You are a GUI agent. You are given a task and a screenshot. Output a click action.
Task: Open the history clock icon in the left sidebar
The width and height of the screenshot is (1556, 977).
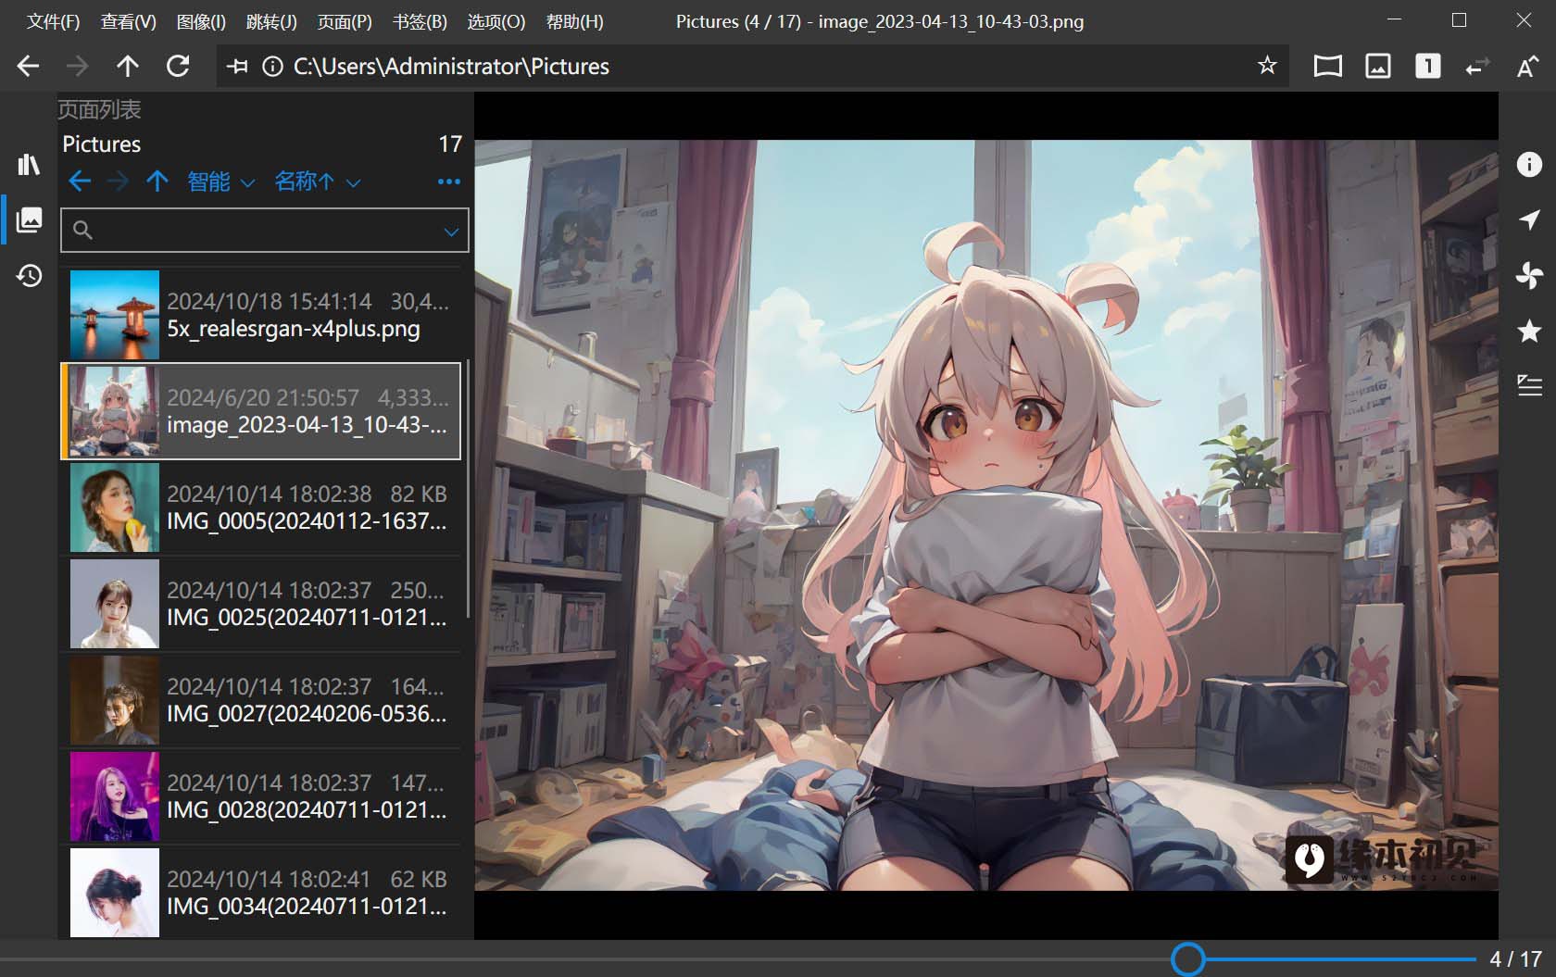pyautogui.click(x=29, y=275)
